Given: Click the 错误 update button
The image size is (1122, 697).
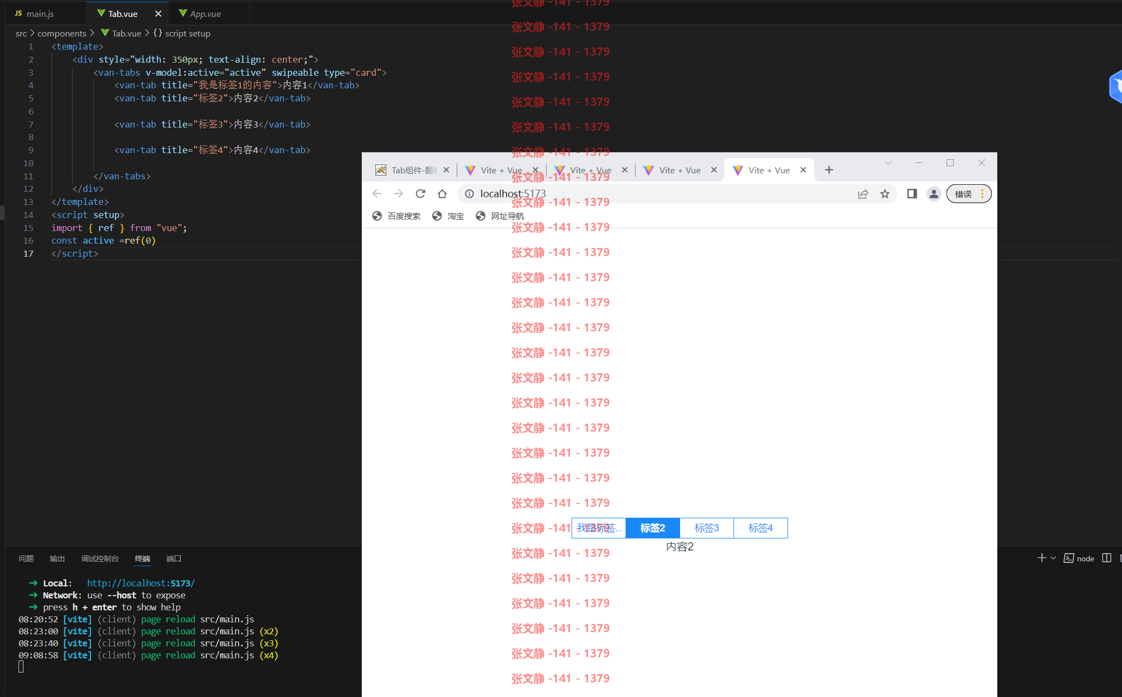Looking at the screenshot, I should point(968,193).
